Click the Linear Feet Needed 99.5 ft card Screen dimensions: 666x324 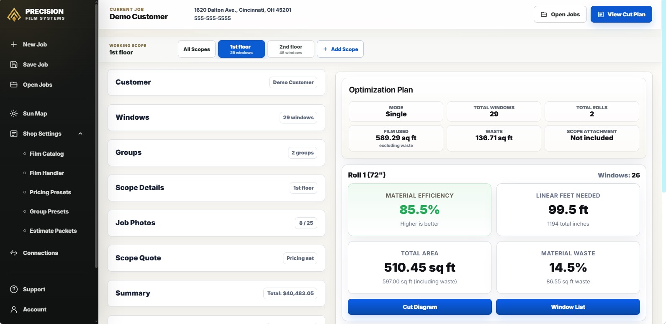pyautogui.click(x=568, y=210)
